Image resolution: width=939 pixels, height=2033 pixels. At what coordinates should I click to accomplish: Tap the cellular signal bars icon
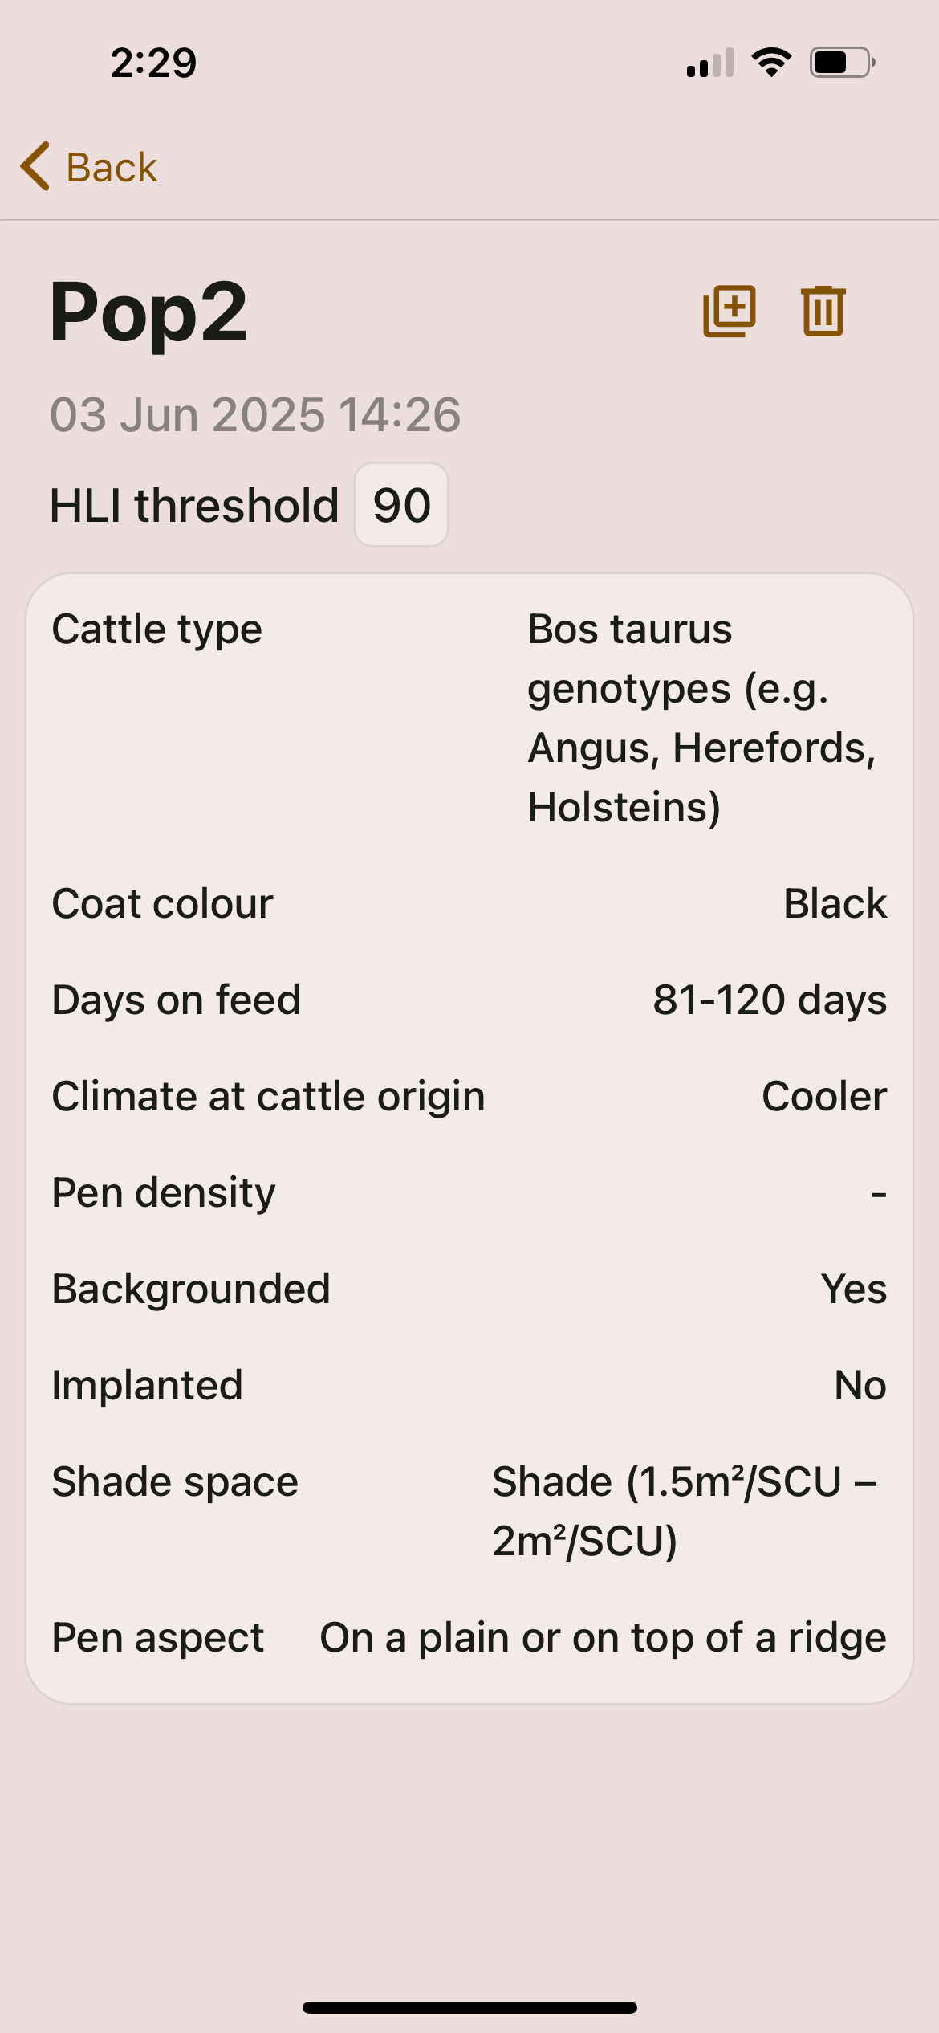[710, 63]
